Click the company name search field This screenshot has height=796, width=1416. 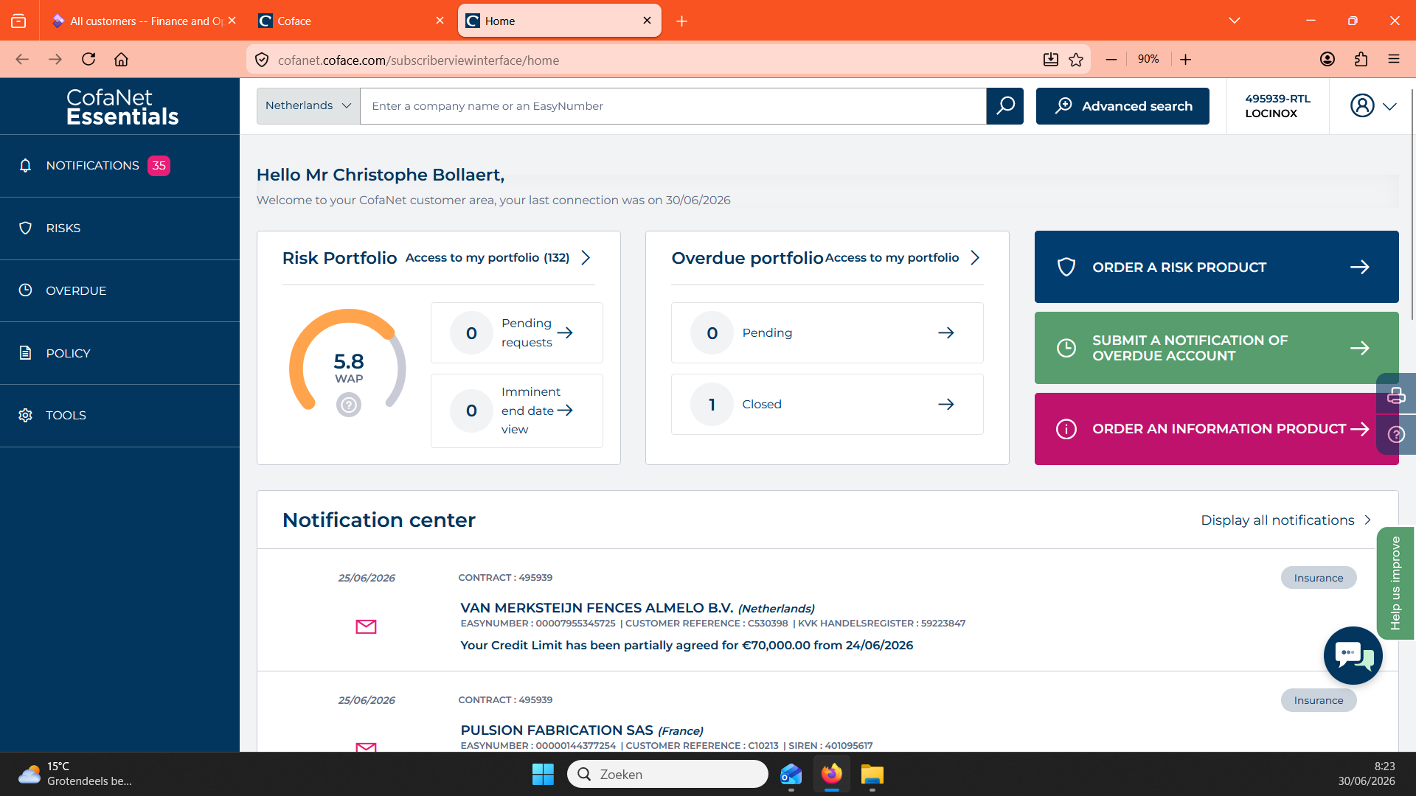(673, 106)
